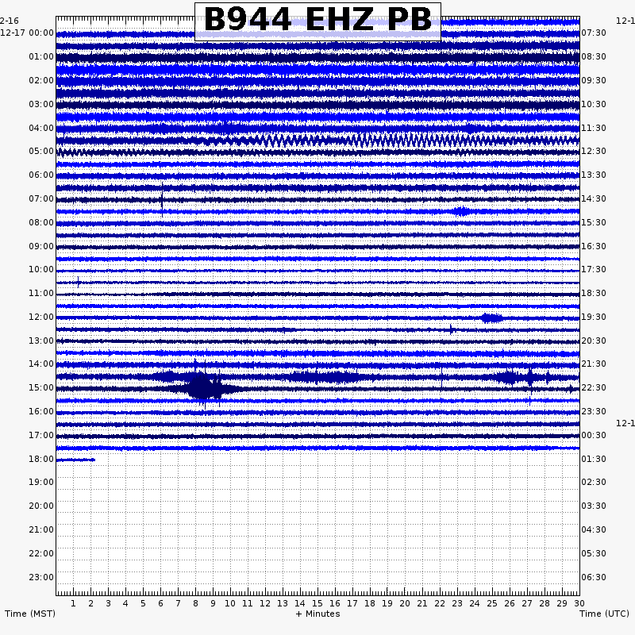Select the 17:30 UTC time label
The height and width of the screenshot is (635, 635).
[594, 269]
